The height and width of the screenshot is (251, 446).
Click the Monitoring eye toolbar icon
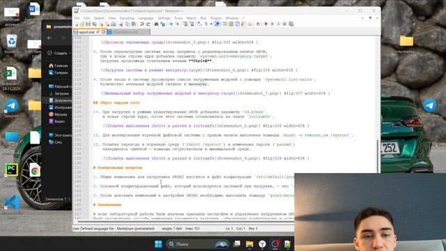(x=258, y=24)
